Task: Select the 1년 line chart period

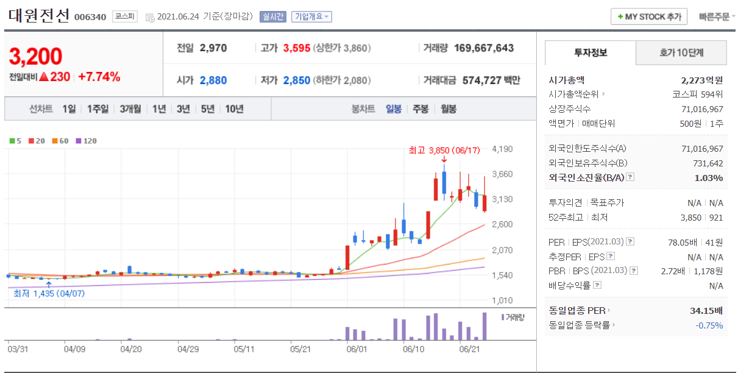Action: (159, 109)
